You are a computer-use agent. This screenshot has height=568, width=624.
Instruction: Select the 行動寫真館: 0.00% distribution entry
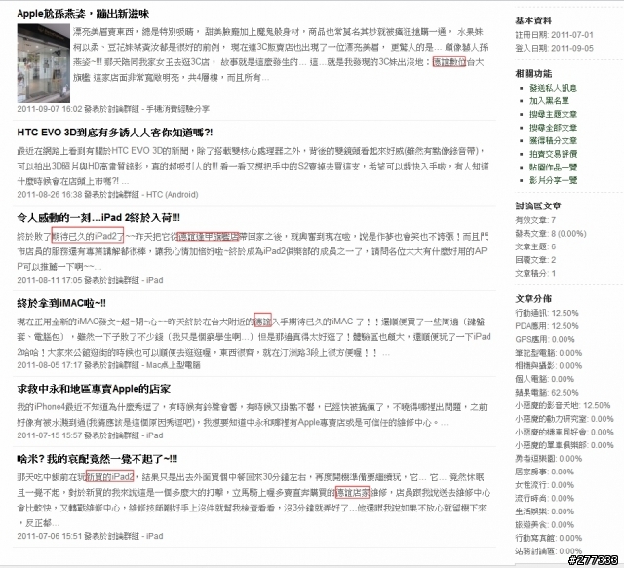(x=548, y=538)
